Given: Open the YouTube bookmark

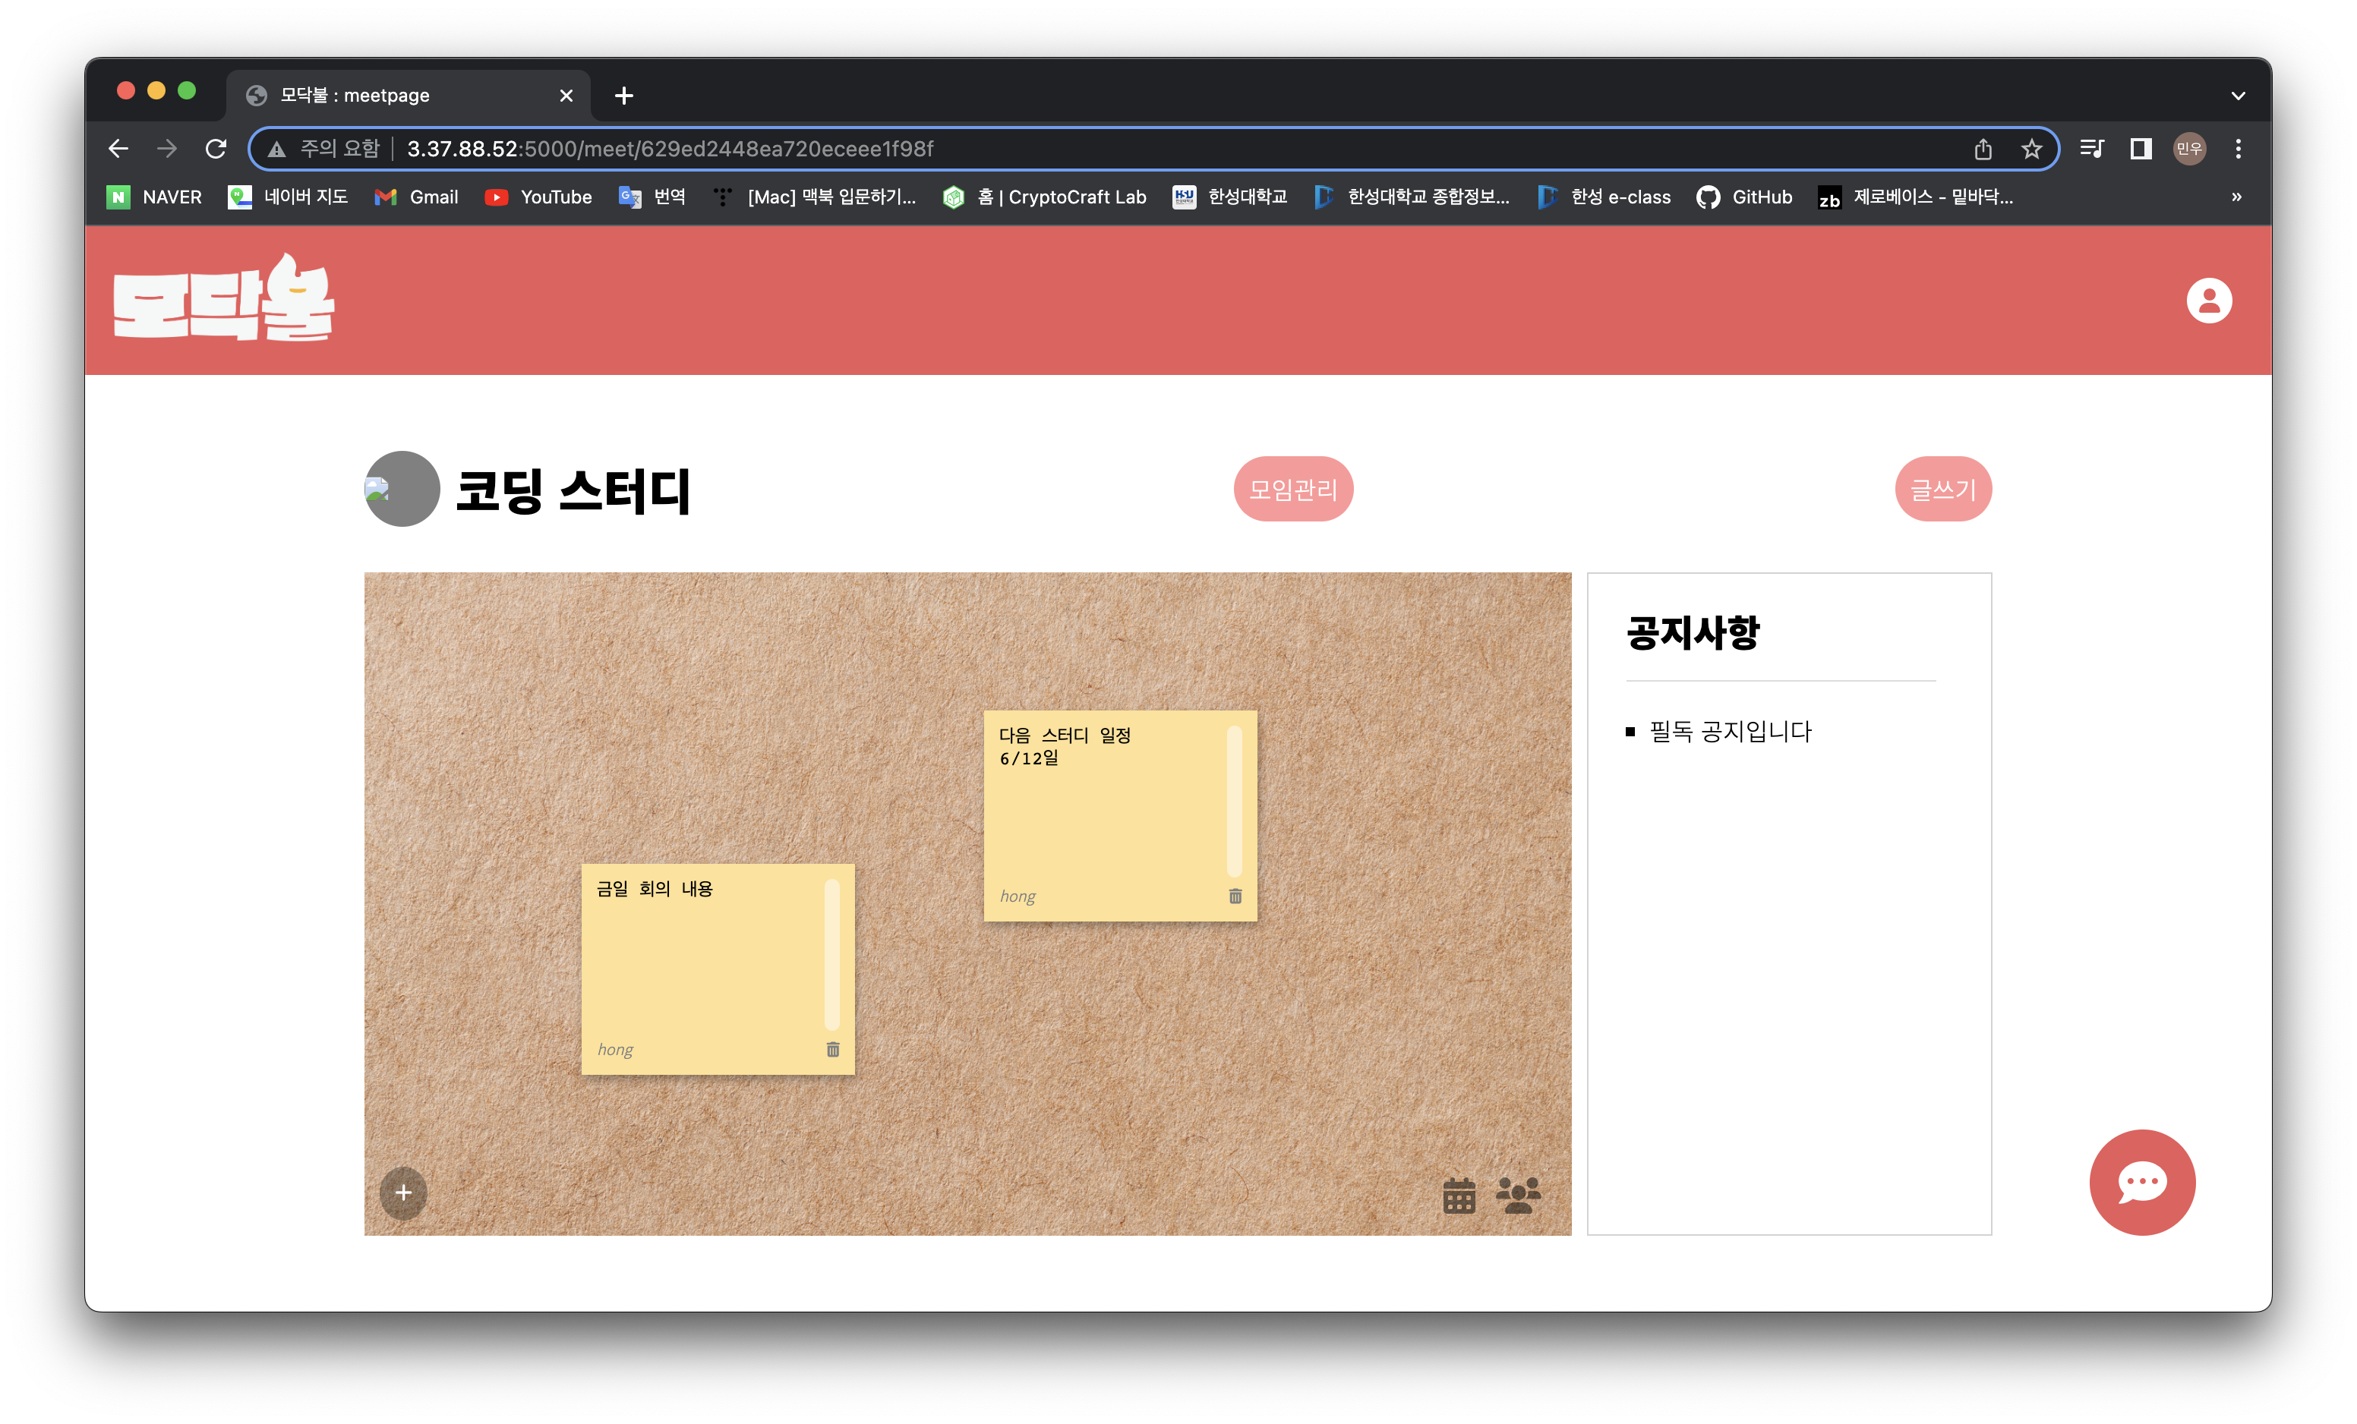Looking at the screenshot, I should click(538, 197).
